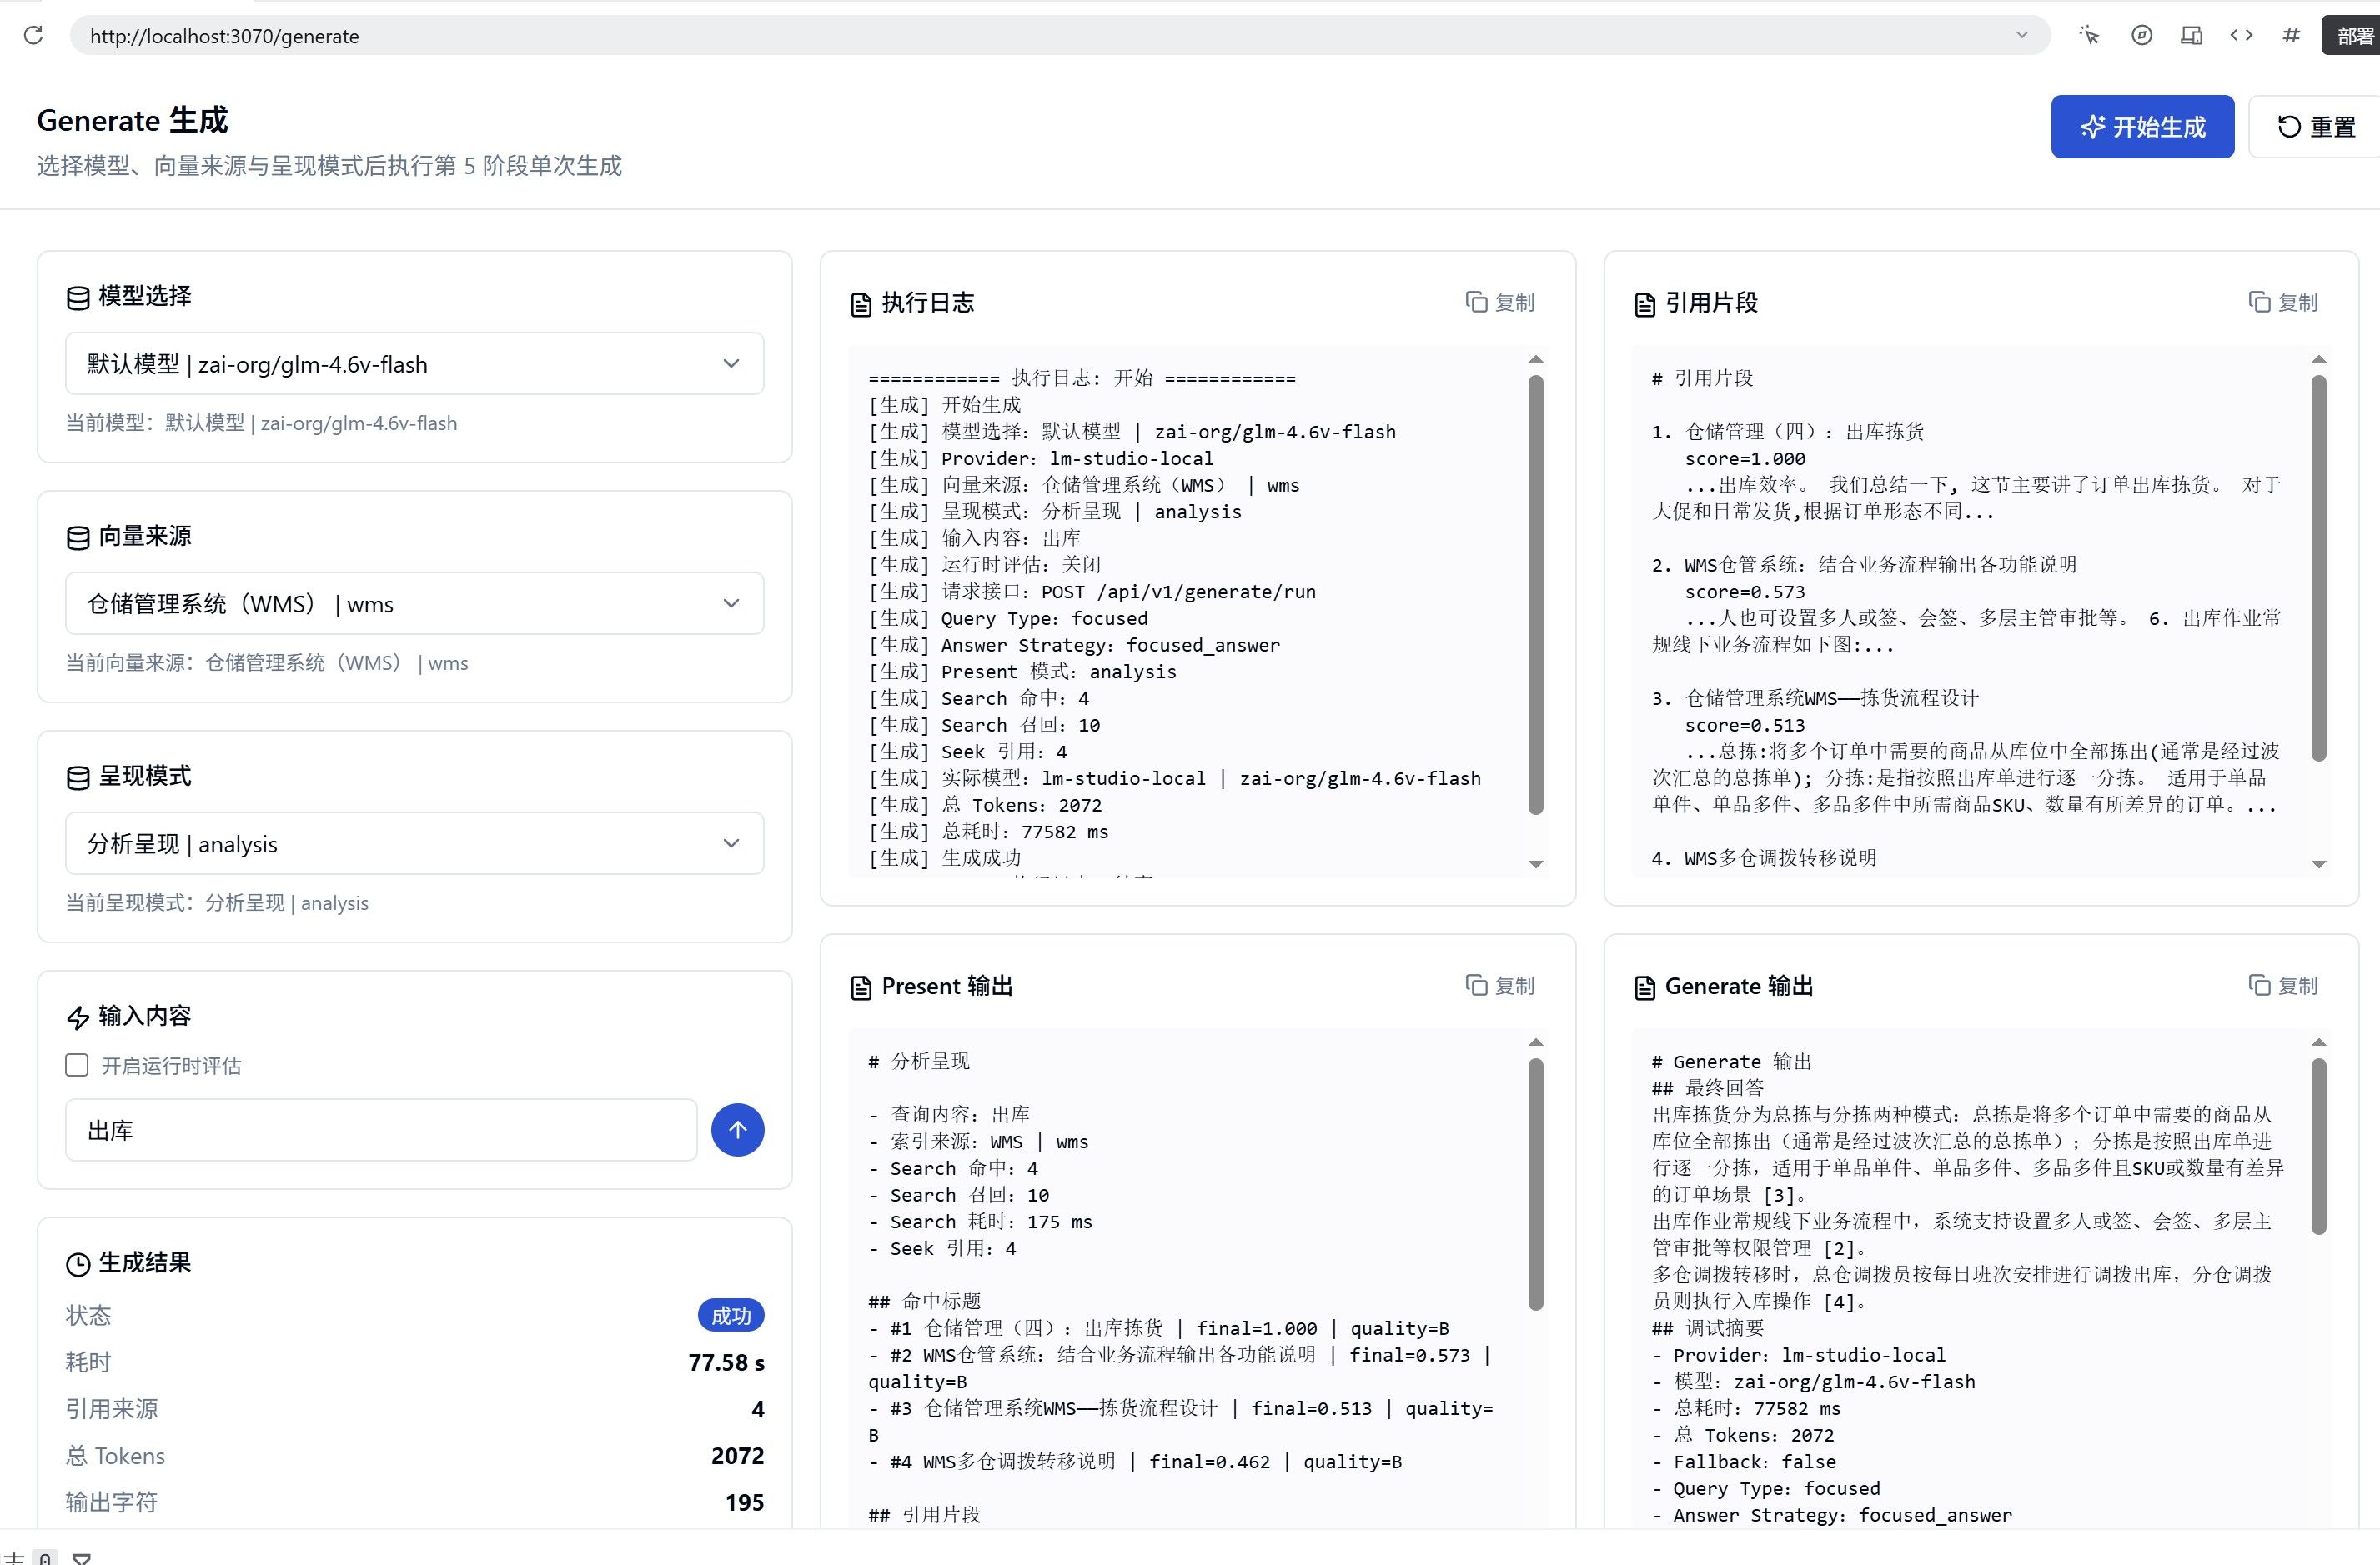The image size is (2380, 1565).
Task: Focus the 出库 input text field
Action: click(381, 1130)
